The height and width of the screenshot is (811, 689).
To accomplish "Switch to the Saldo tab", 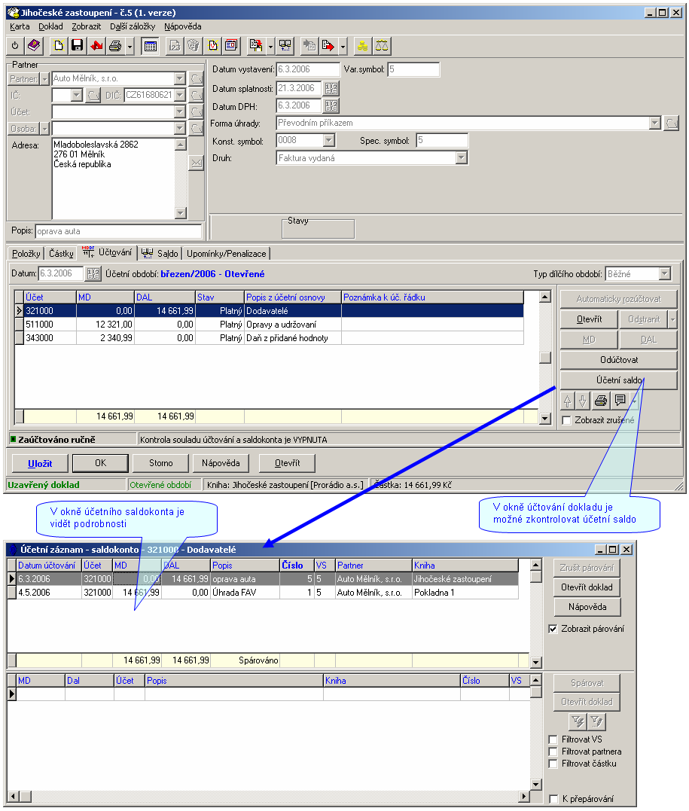I will coord(160,254).
